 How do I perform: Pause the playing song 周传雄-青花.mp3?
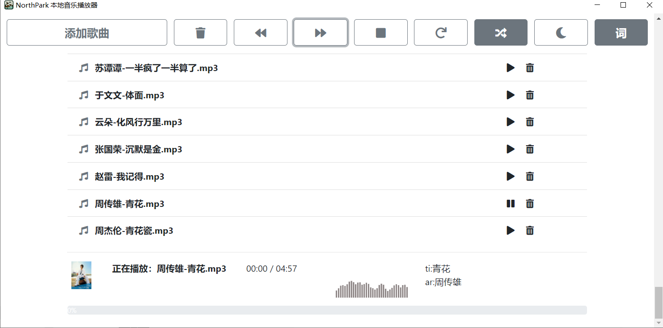coord(511,203)
